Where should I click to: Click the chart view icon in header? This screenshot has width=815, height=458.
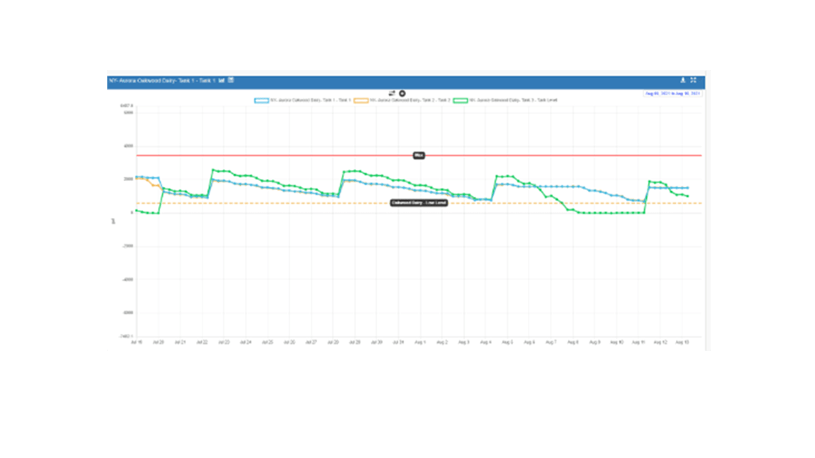(x=222, y=80)
